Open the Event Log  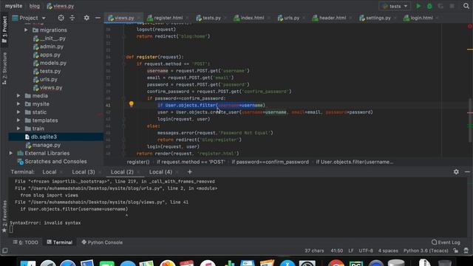click(x=446, y=242)
